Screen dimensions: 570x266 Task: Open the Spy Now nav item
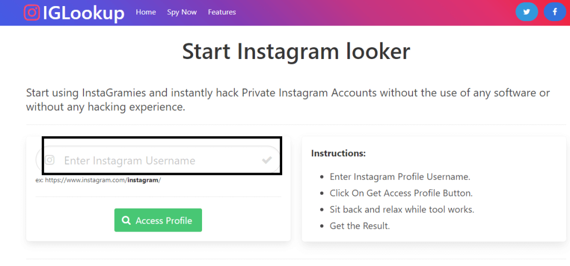tap(182, 12)
